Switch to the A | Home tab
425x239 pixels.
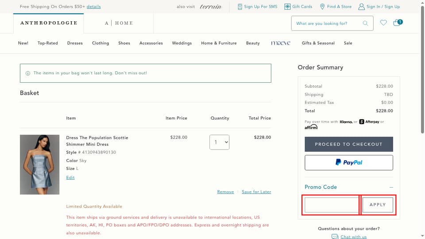[119, 23]
